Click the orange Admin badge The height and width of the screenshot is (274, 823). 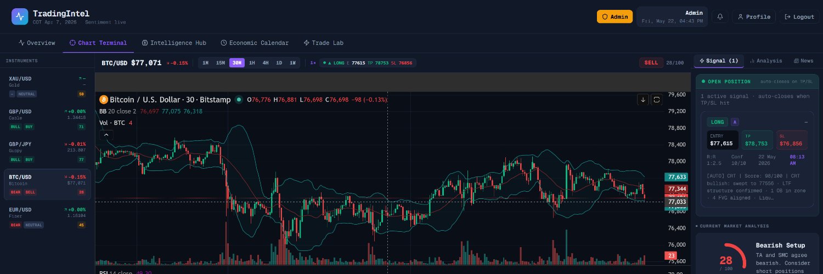pyautogui.click(x=615, y=16)
